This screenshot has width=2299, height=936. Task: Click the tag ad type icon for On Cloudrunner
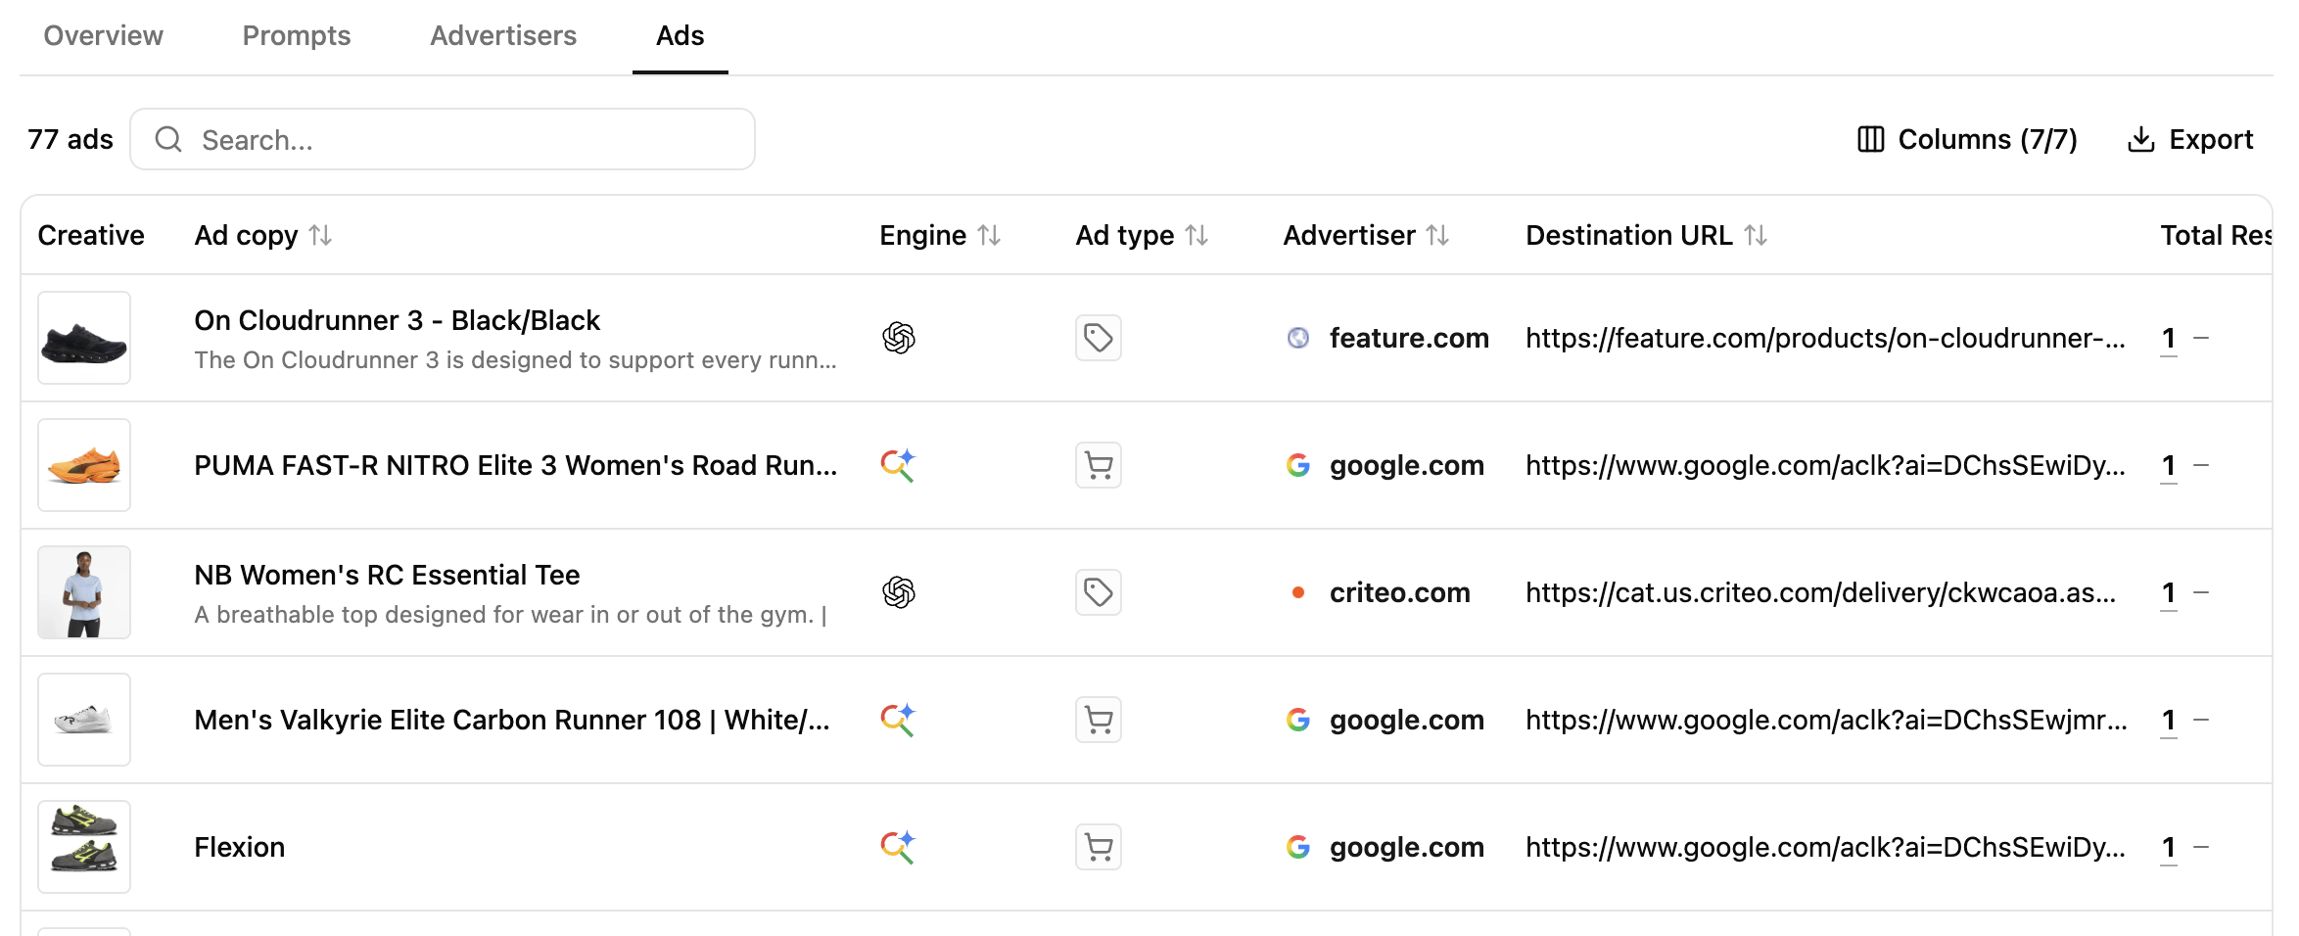coord(1099,338)
